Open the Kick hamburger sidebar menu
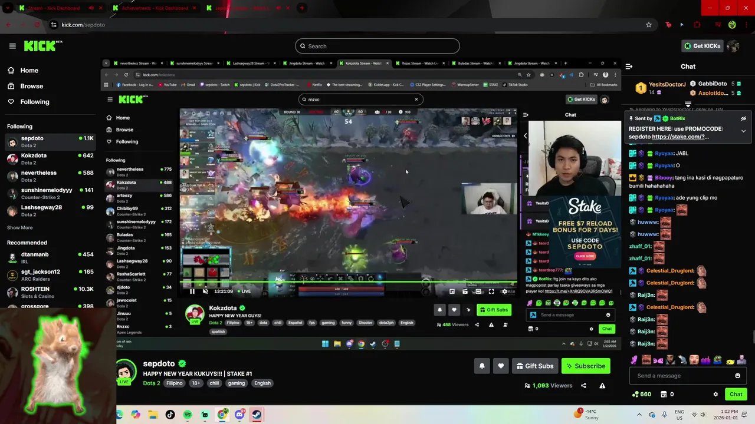 [x=12, y=46]
